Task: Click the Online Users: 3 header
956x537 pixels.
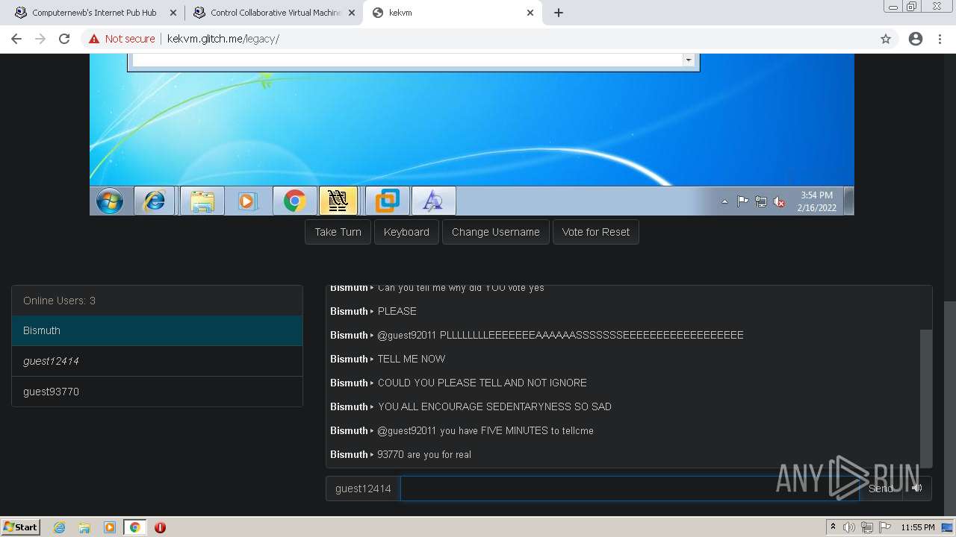Action: pyautogui.click(x=157, y=301)
